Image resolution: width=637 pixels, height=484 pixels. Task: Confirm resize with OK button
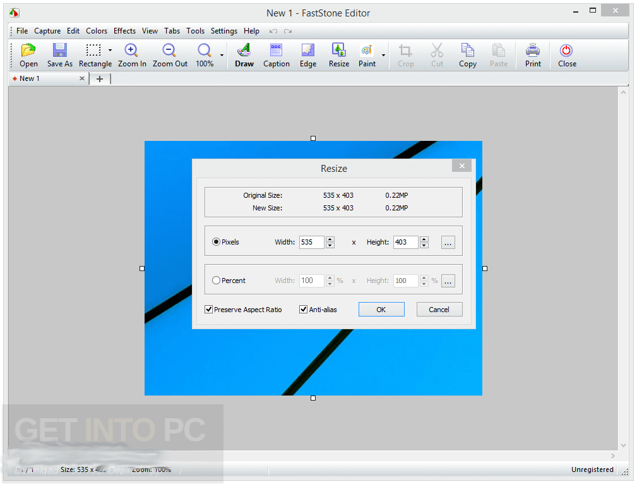pyautogui.click(x=381, y=310)
